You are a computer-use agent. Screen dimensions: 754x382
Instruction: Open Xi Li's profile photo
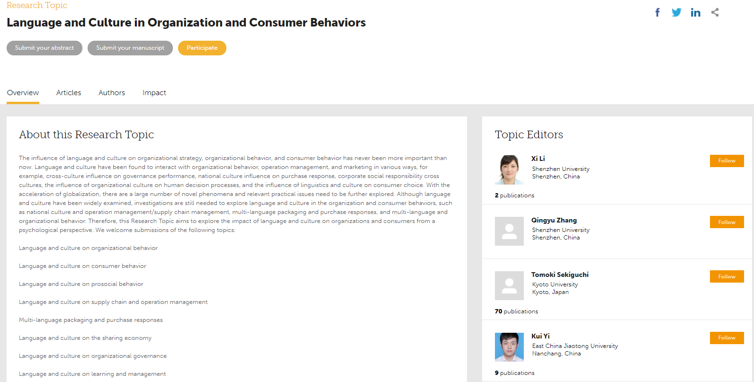click(509, 170)
